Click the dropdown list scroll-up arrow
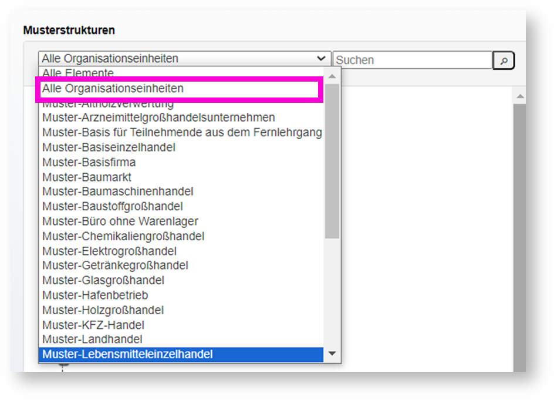 pos(332,76)
